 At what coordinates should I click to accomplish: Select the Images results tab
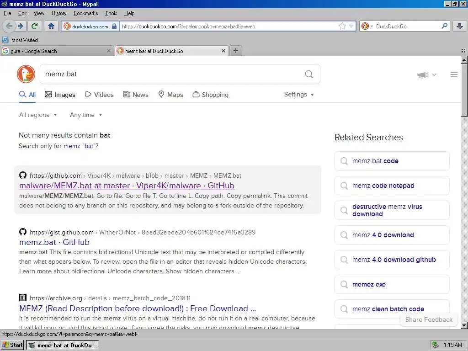(x=60, y=95)
